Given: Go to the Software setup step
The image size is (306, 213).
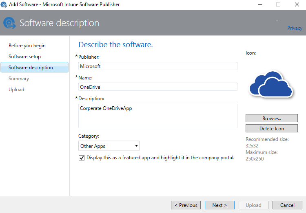Looking at the screenshot, I should tap(24, 57).
